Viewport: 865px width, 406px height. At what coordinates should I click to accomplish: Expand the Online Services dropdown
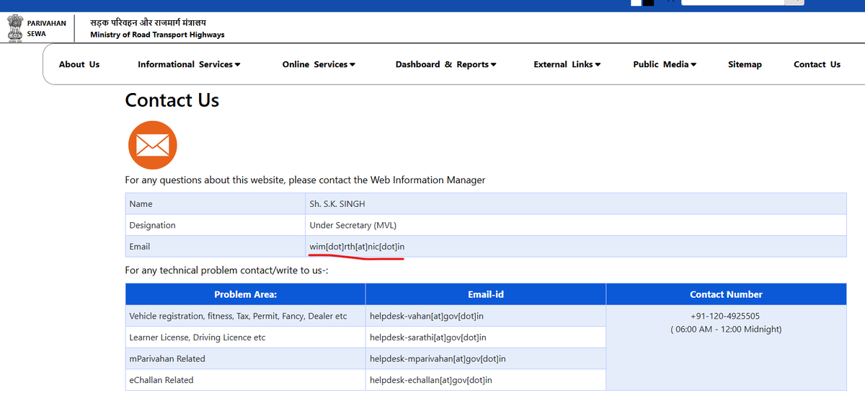[x=319, y=64]
